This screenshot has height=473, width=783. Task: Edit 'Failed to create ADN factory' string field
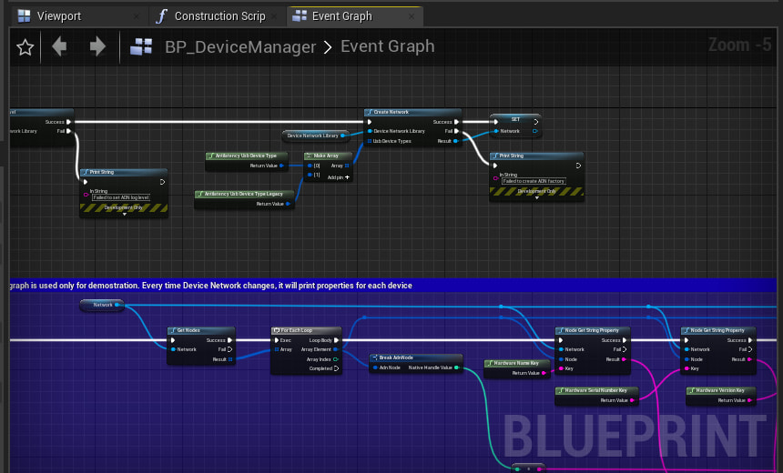[x=534, y=181]
